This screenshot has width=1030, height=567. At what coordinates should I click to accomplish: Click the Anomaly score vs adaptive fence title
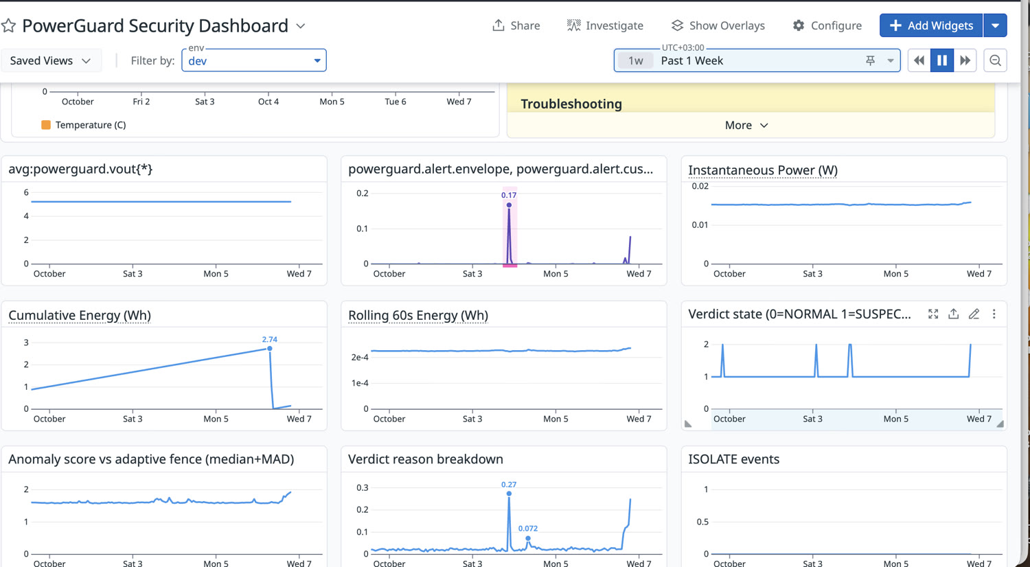[151, 459]
